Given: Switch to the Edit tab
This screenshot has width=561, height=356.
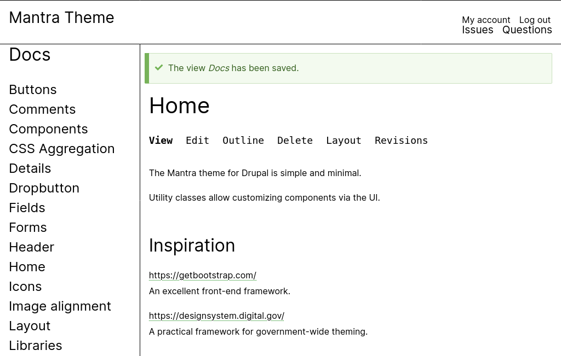Looking at the screenshot, I should pos(197,141).
